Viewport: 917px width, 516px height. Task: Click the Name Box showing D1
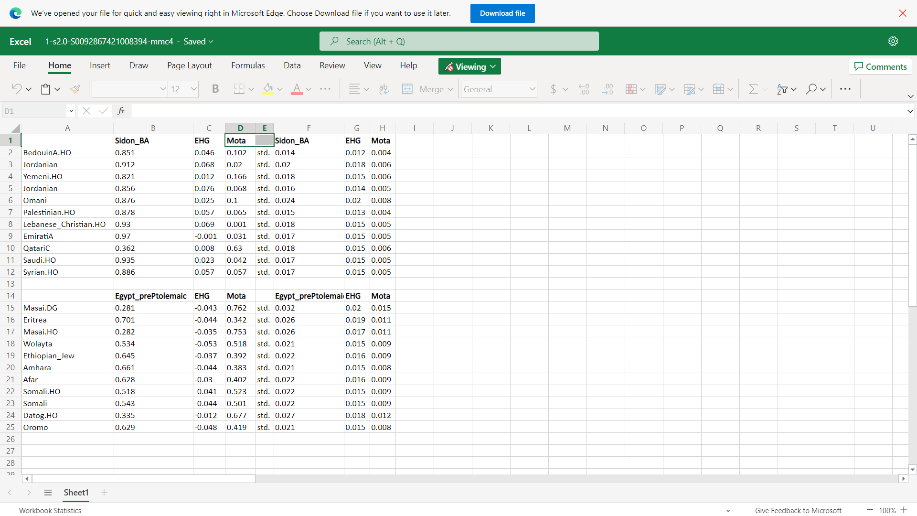point(35,111)
